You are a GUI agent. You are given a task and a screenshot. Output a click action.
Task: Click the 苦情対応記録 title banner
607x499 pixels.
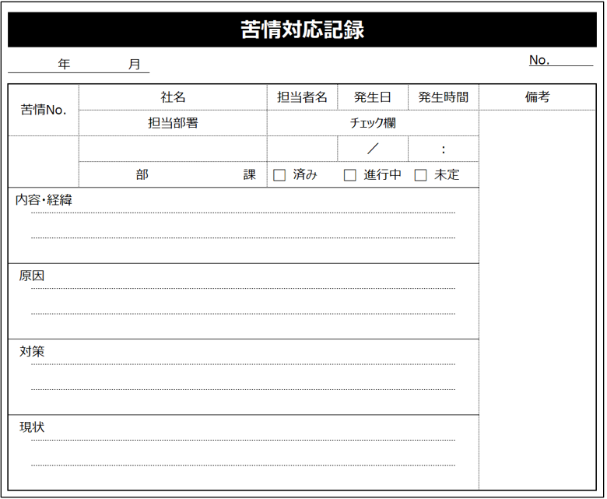[x=303, y=30]
